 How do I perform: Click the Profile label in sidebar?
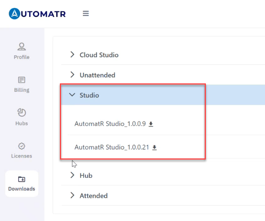[22, 57]
